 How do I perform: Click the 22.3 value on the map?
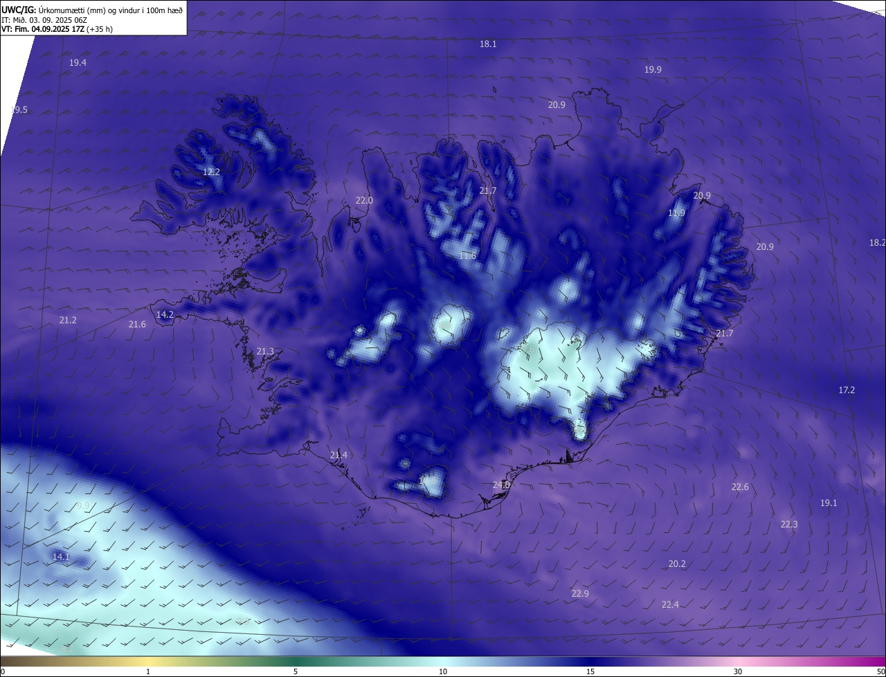789,525
